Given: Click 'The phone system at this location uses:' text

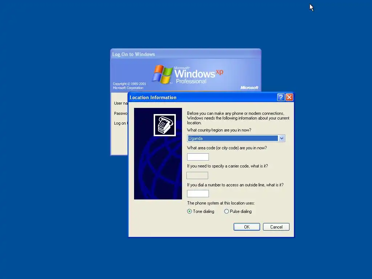Looking at the screenshot, I should click(221, 203).
